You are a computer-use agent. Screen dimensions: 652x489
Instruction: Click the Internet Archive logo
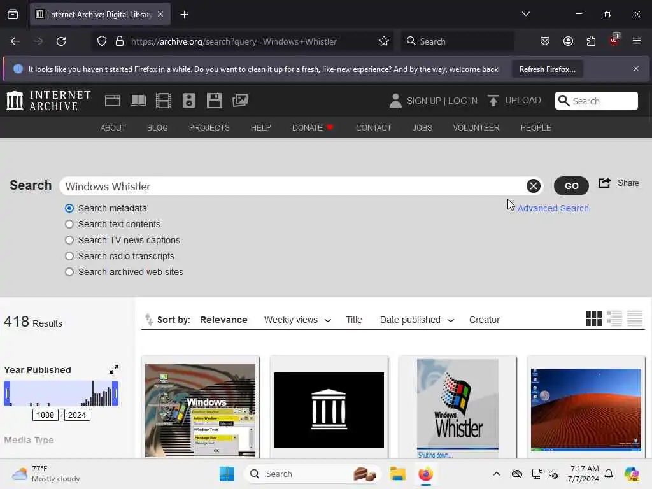click(48, 101)
